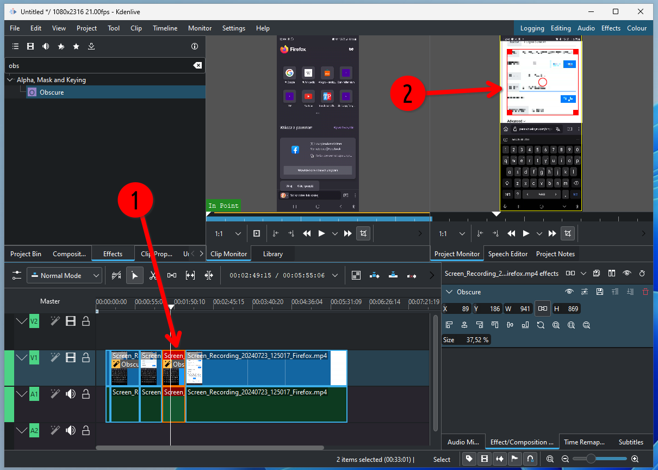This screenshot has height=470, width=658.
Task: Select the Spacer tool in timeline toolbar
Action: [171, 276]
